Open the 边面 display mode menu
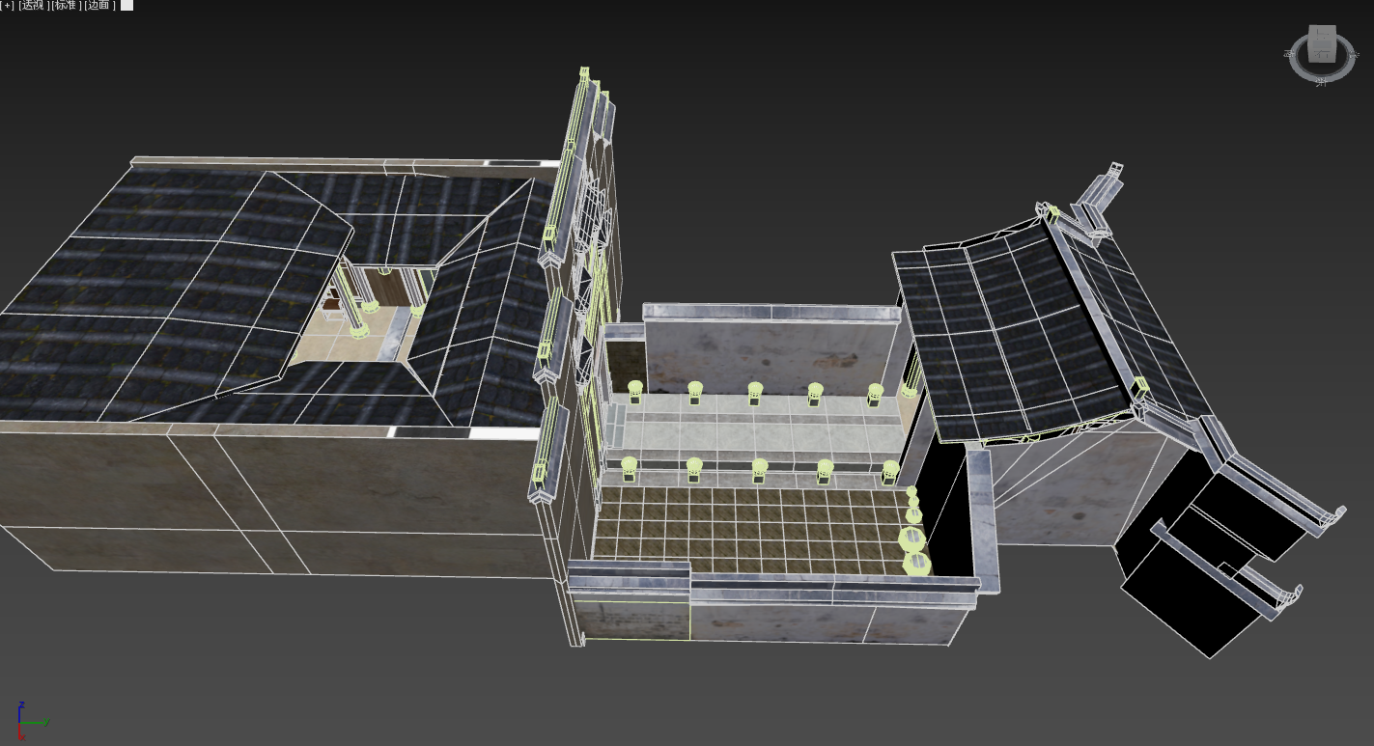The width and height of the screenshot is (1374, 746). [x=98, y=5]
